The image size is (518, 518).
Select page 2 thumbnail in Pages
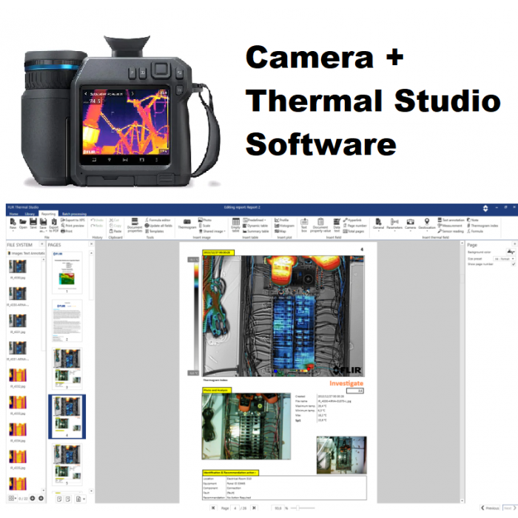point(67,320)
